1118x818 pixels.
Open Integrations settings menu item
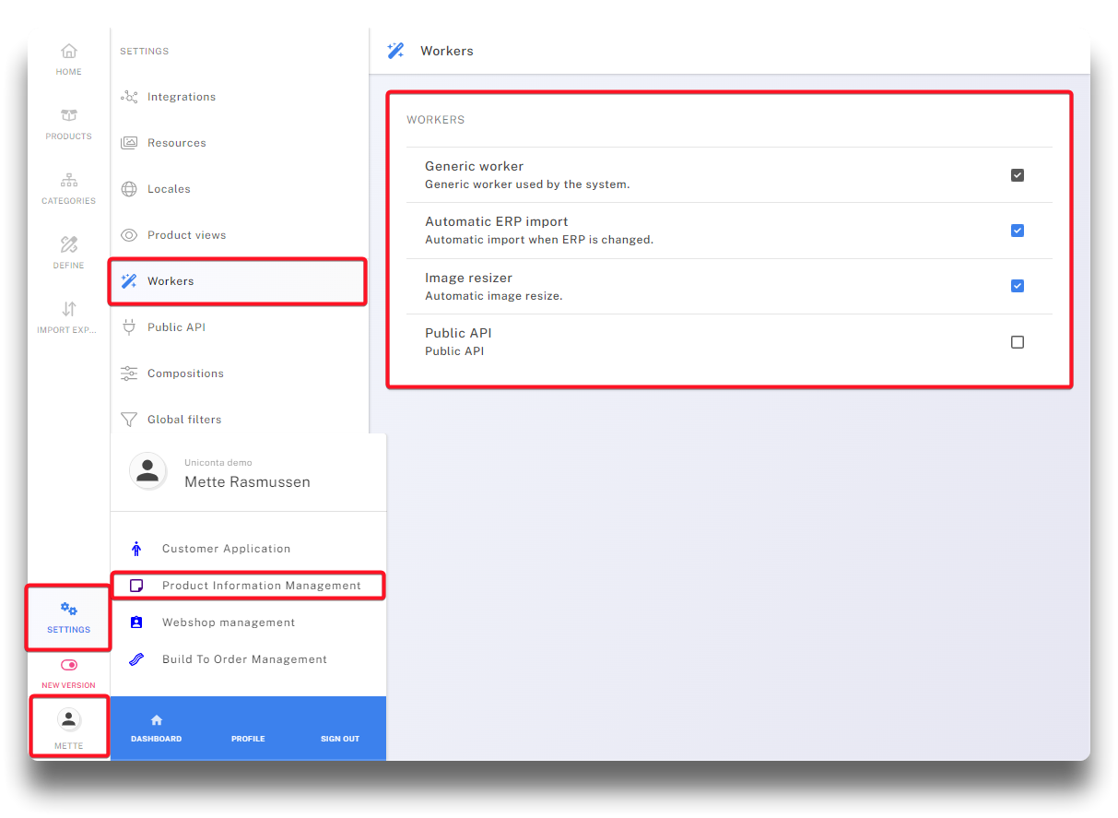[x=182, y=97]
